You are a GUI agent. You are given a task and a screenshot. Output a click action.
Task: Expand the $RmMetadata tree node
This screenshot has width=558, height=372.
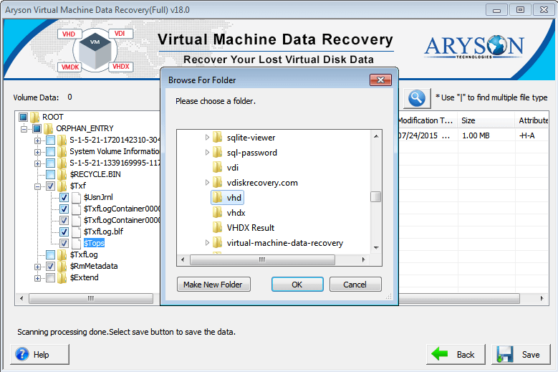(37, 267)
